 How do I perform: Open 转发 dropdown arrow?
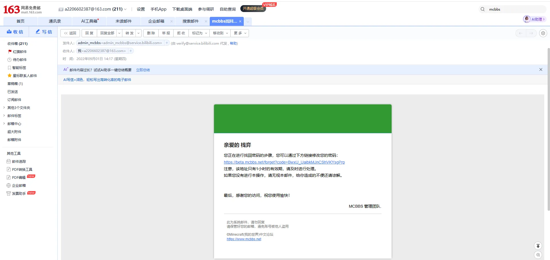pyautogui.click(x=138, y=33)
